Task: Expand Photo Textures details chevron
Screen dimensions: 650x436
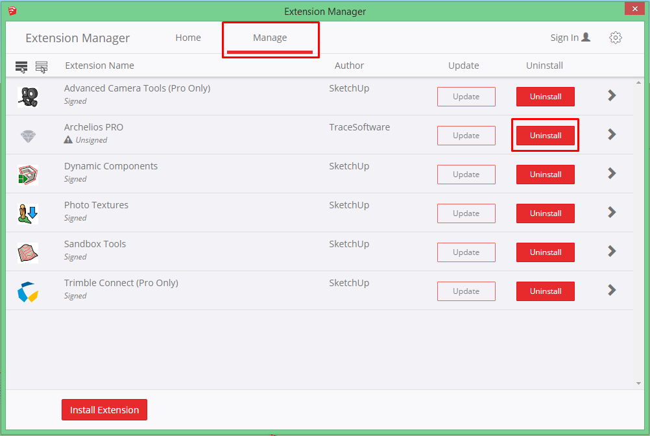Action: [x=612, y=212]
